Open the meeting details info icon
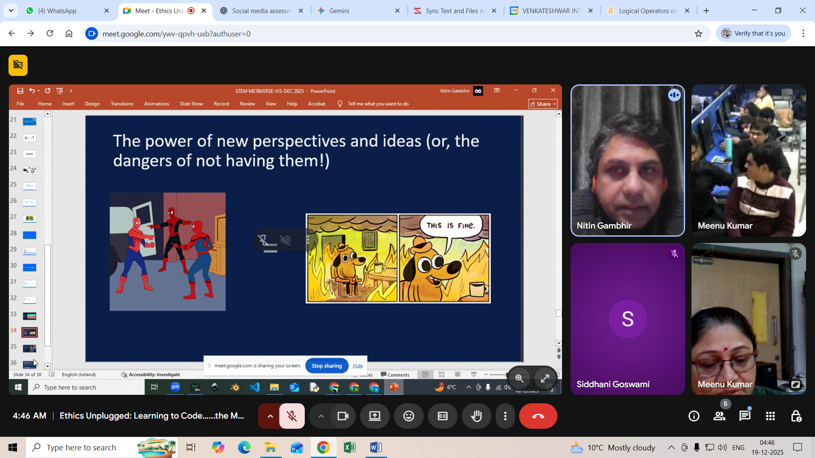Viewport: 815px width, 458px height. coord(694,416)
